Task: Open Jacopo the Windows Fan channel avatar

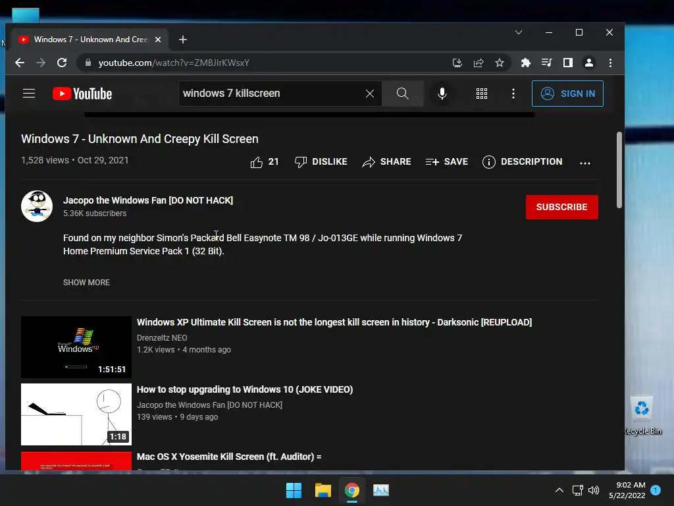Action: tap(37, 206)
